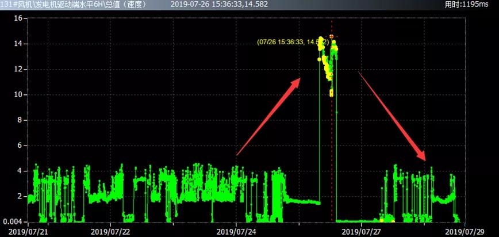Screen dimensions: 499x237
Task: Click the yellow data cluster near the peak
Action: (326, 63)
